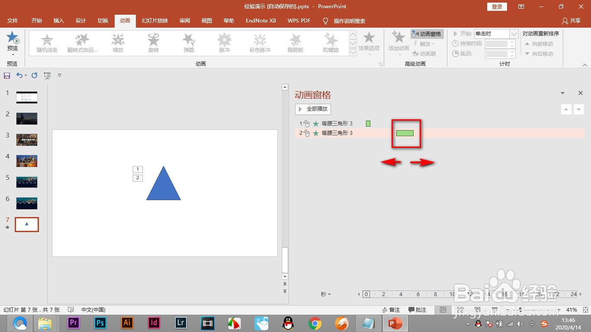
Task: Click animation marker tag 1 on slide
Action: pyautogui.click(x=138, y=169)
